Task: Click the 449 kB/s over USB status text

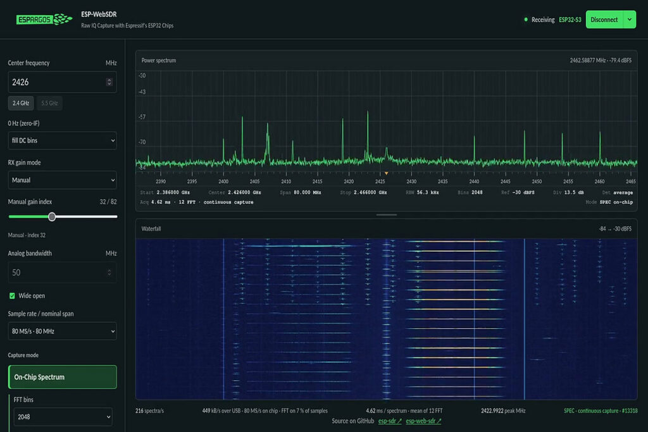Action: [x=265, y=410]
